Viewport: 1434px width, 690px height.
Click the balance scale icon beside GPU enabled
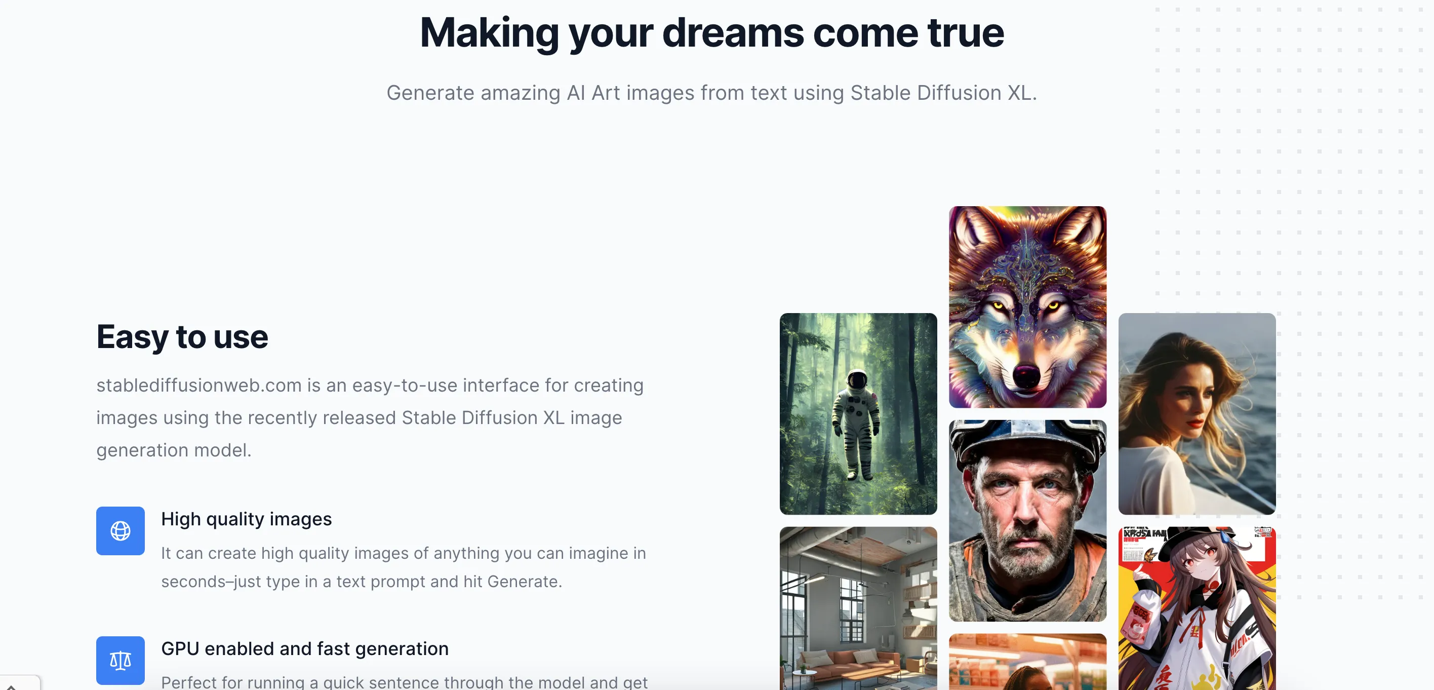[120, 661]
